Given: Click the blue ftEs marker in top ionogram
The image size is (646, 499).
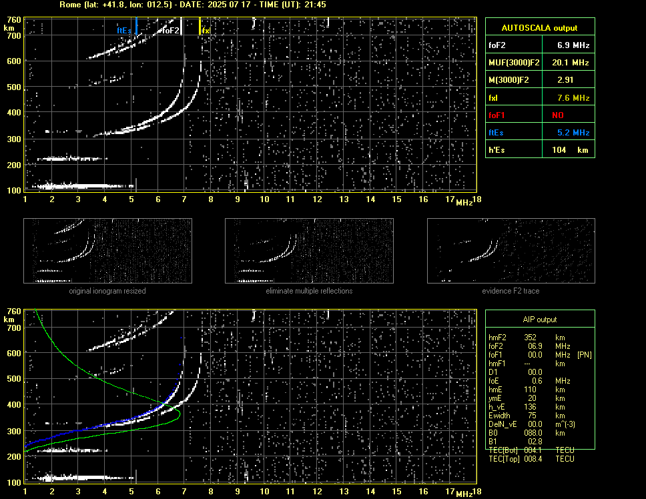Looking at the screenshot, I should coord(136,27).
